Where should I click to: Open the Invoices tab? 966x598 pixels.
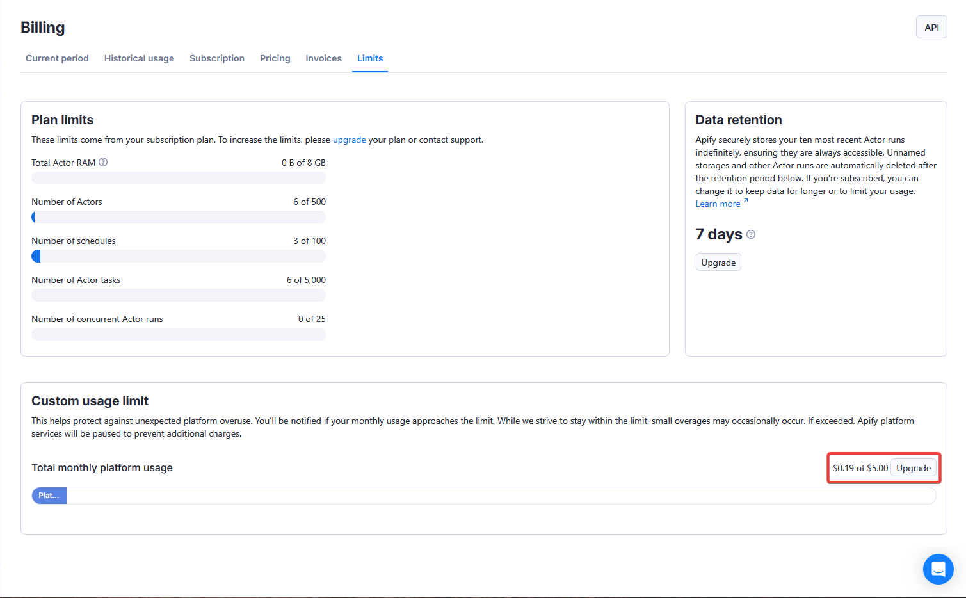pyautogui.click(x=323, y=58)
